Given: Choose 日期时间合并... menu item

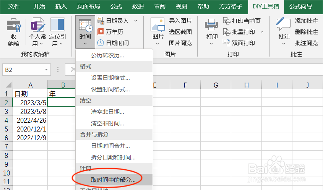Looking at the screenshot, I should [114, 146].
